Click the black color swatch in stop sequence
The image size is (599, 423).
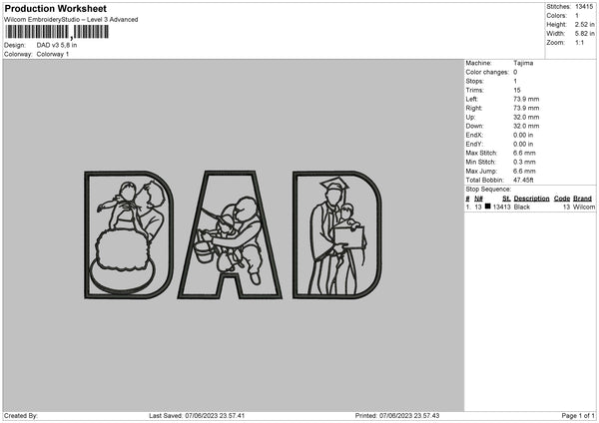point(487,207)
